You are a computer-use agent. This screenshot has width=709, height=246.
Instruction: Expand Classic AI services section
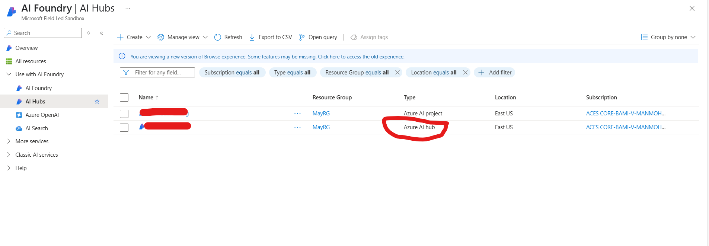pyautogui.click(x=9, y=155)
